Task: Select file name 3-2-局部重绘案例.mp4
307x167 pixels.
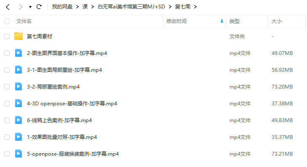Action: point(53,87)
